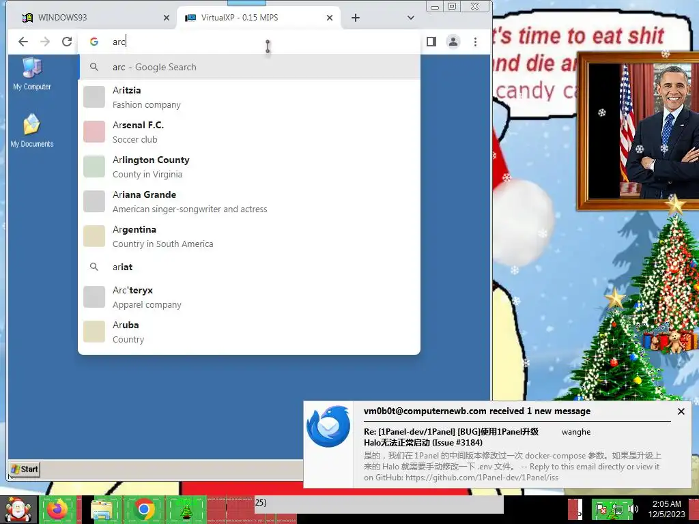
Task: Reload the page with the refresh icon
Action: tap(67, 42)
